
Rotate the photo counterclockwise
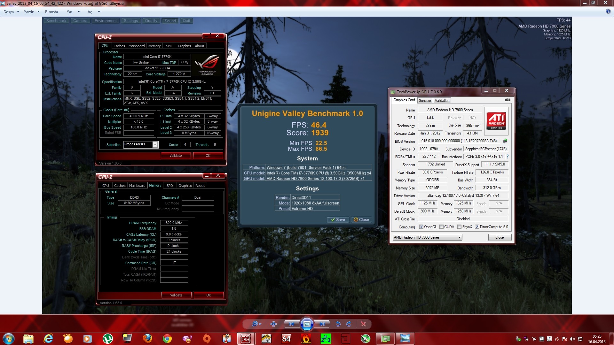[x=338, y=324]
